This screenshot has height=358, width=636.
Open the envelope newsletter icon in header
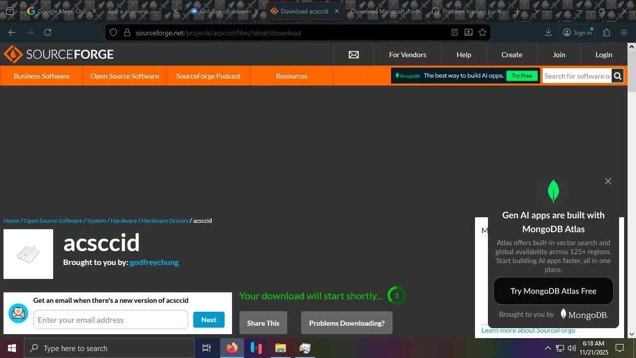tap(354, 55)
